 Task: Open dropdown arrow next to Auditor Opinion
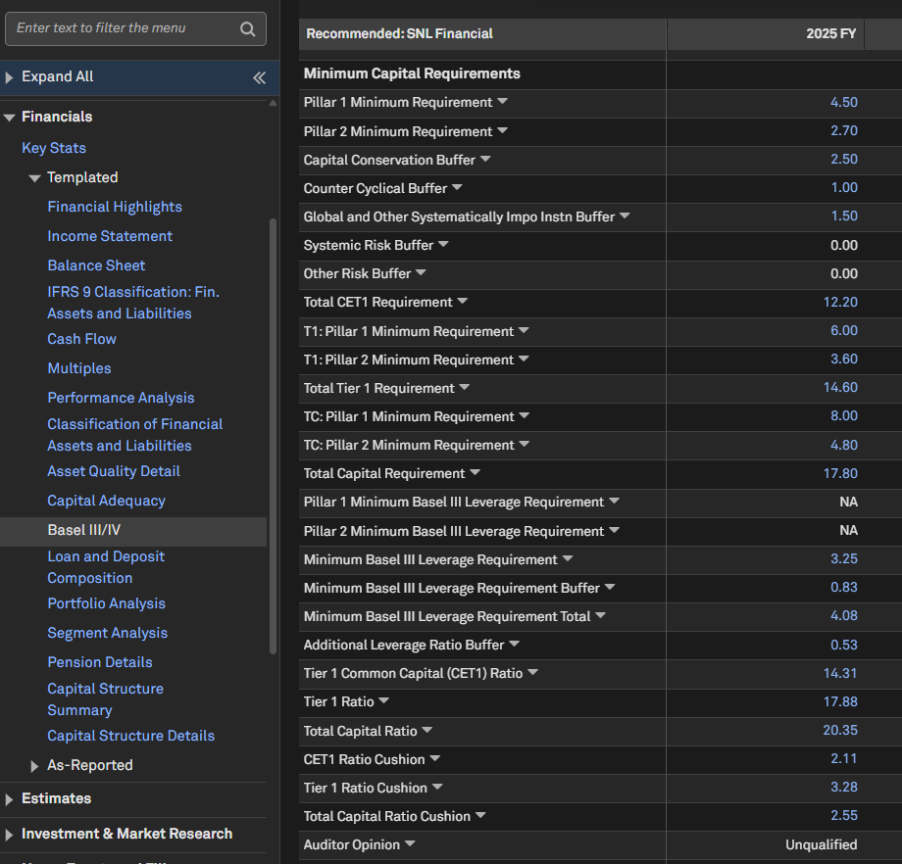point(410,844)
